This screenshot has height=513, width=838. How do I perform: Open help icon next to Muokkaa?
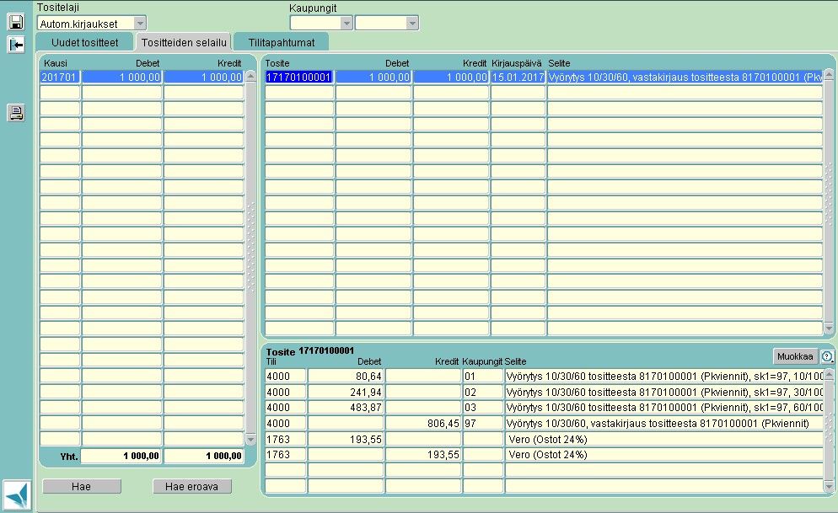click(827, 356)
